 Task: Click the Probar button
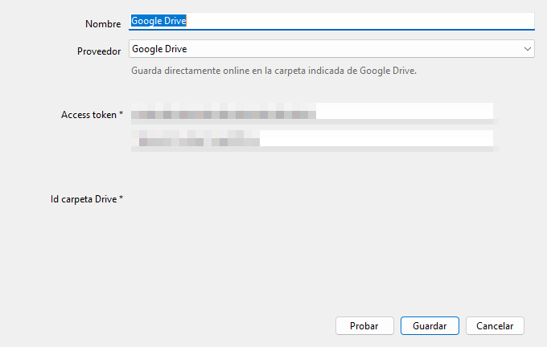coord(364,326)
